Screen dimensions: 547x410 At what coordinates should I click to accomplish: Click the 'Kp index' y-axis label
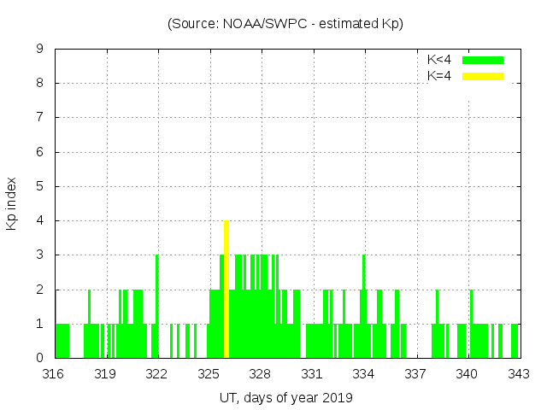(12, 203)
